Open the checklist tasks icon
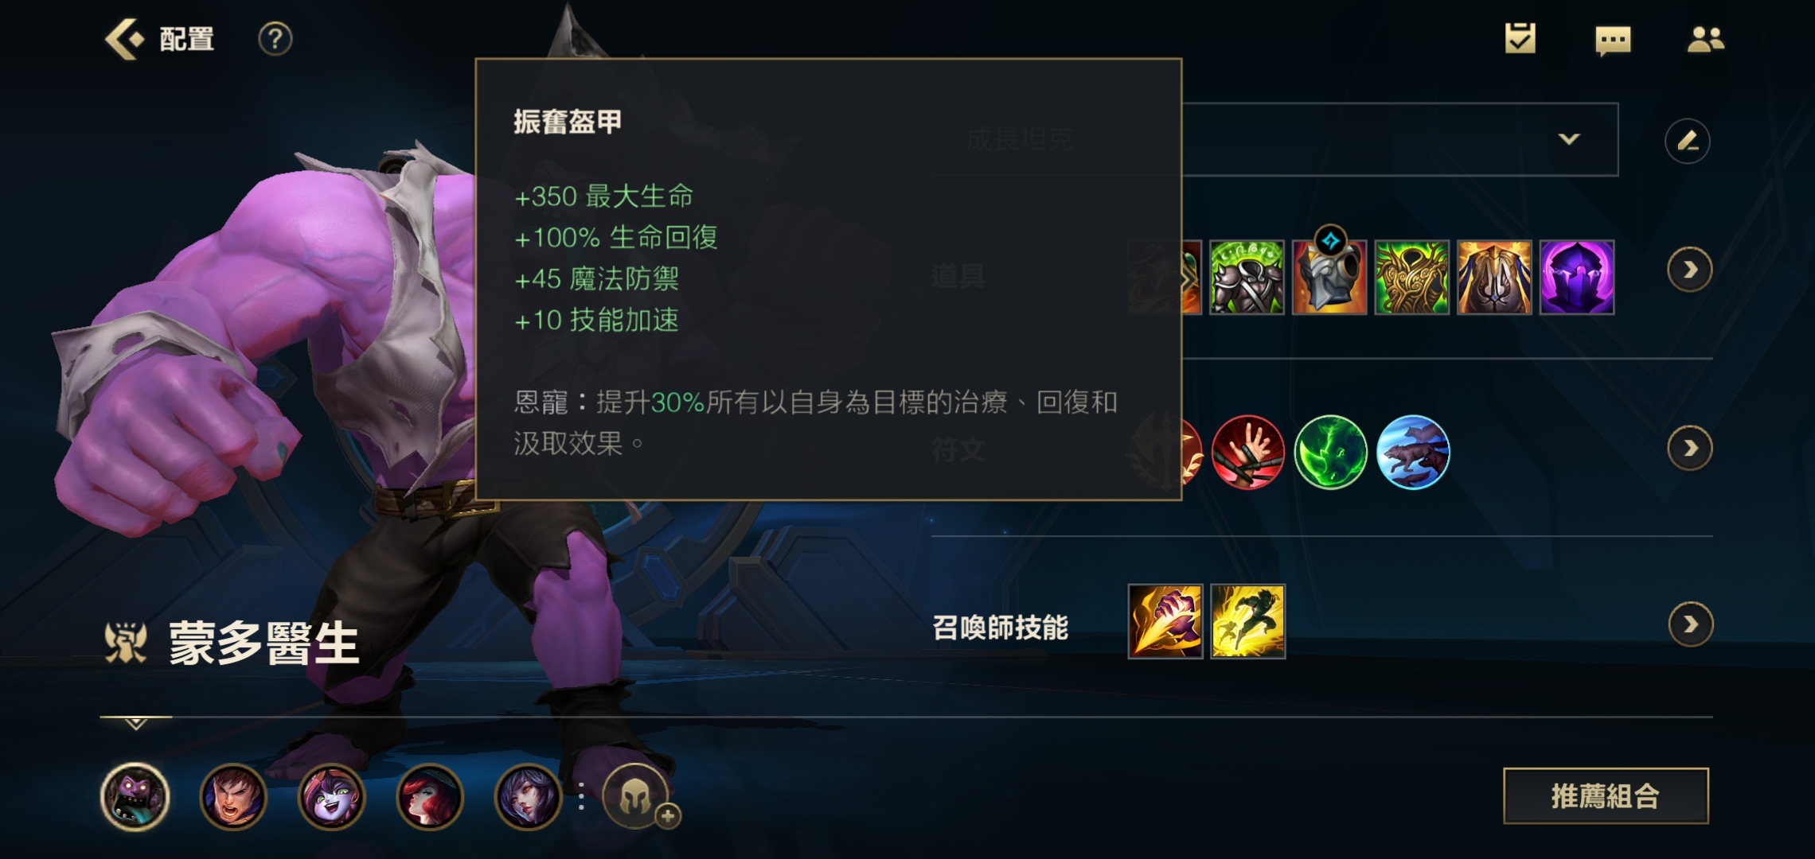This screenshot has height=859, width=1815. tap(1520, 38)
